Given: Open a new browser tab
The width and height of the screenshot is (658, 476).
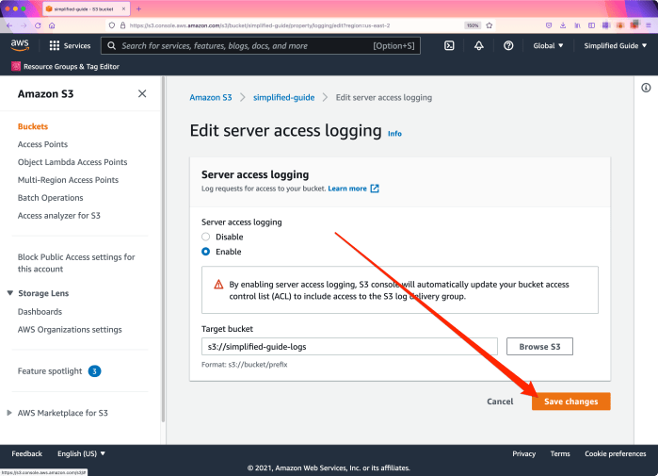Looking at the screenshot, I should 139,8.
